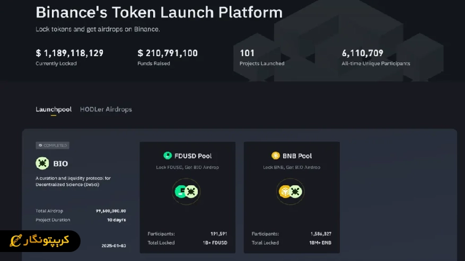This screenshot has width=465, height=261.
Task: Click the 101 Projects Launched figure
Action: coord(247,53)
